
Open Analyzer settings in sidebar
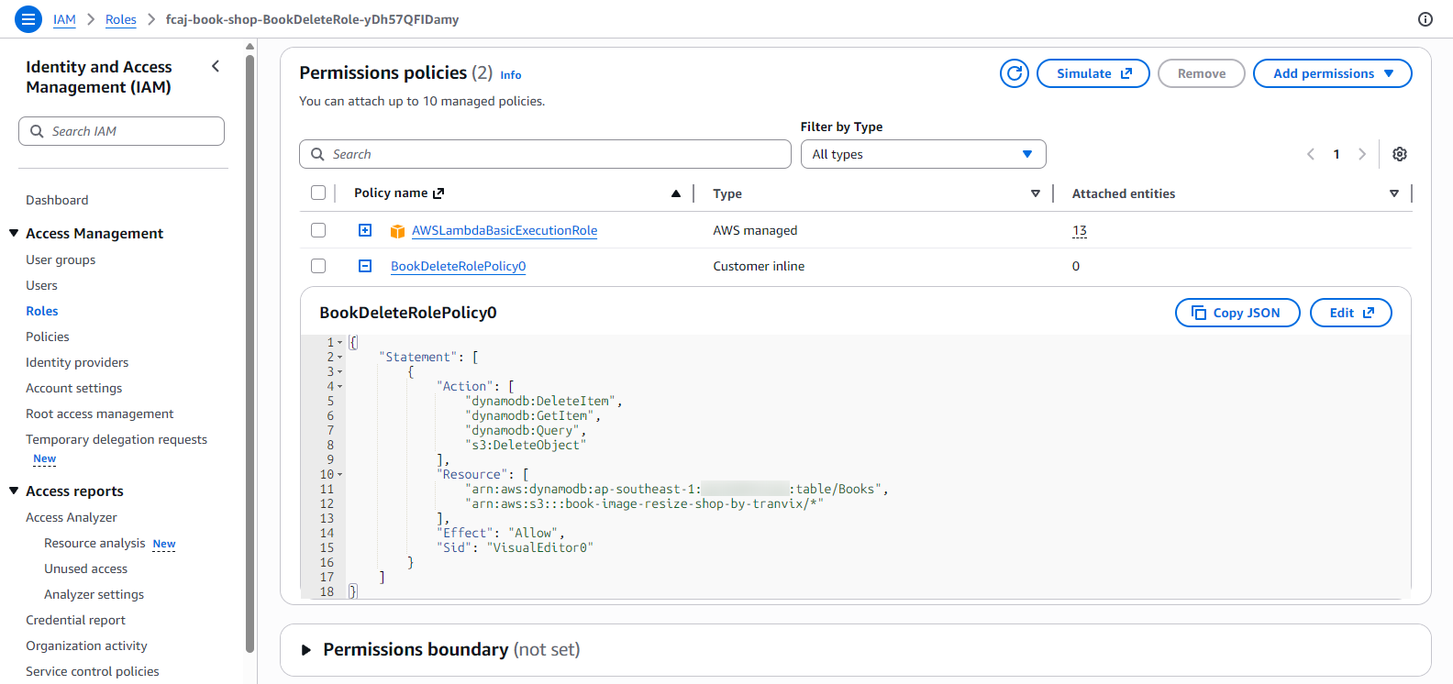94,594
